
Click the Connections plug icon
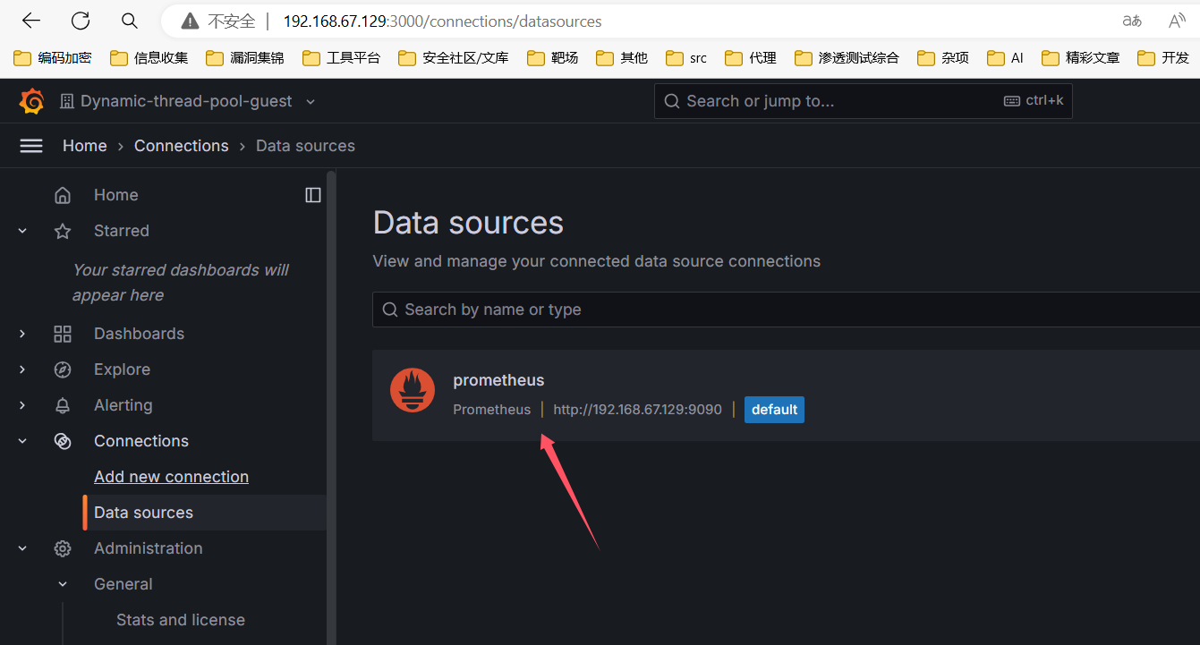[63, 441]
